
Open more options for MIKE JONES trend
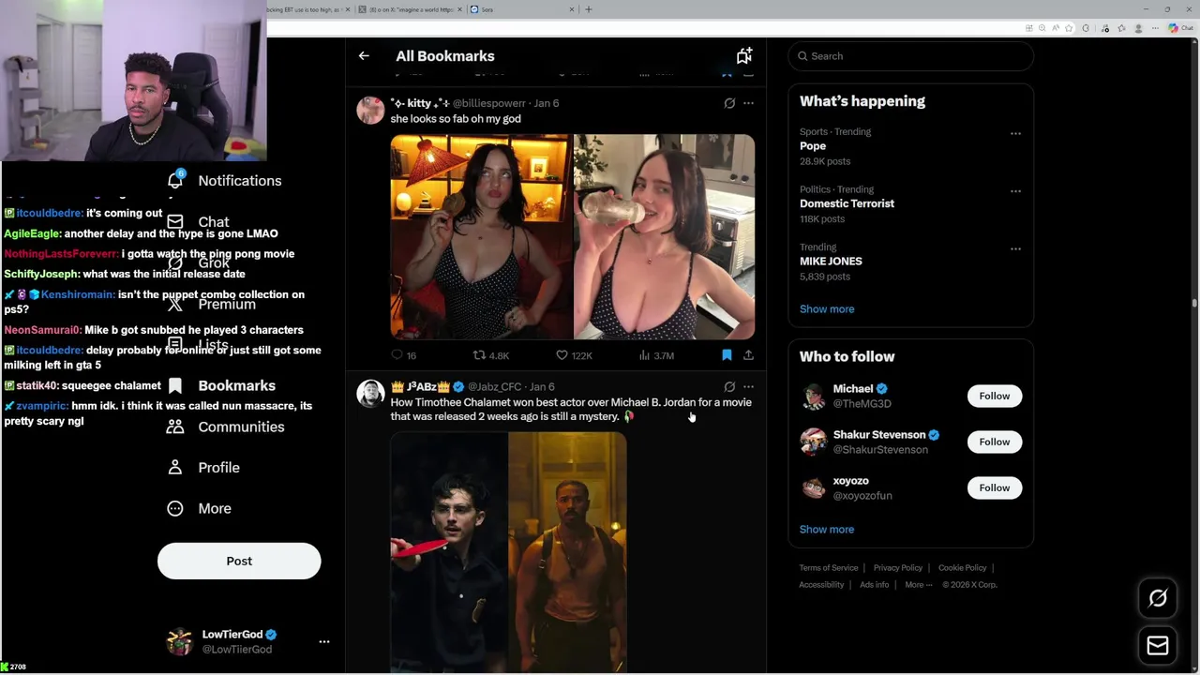tap(1015, 248)
